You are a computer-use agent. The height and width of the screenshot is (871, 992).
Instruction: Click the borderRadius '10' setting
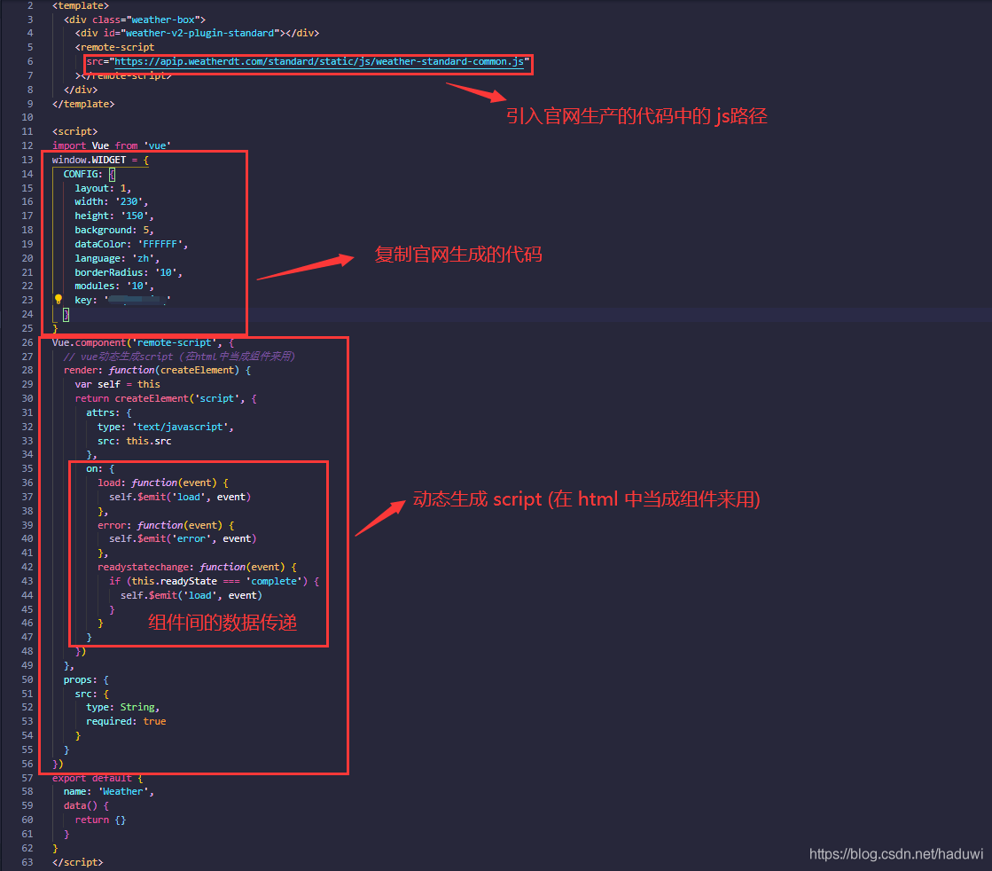coord(129,272)
